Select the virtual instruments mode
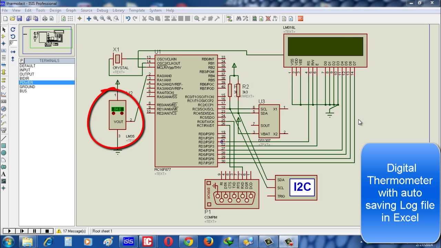The height and width of the screenshot is (248, 441). (4, 130)
